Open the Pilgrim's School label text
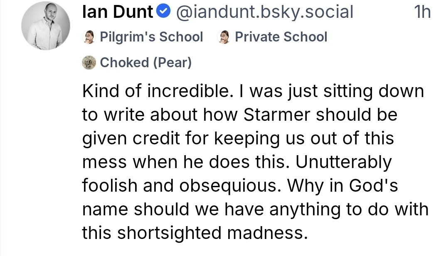436x256 pixels. [x=151, y=37]
